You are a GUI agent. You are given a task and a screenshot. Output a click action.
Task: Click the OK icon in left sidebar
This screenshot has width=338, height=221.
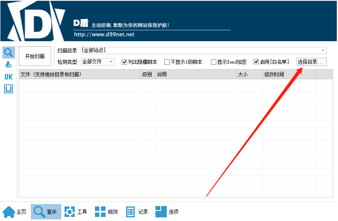pyautogui.click(x=9, y=77)
